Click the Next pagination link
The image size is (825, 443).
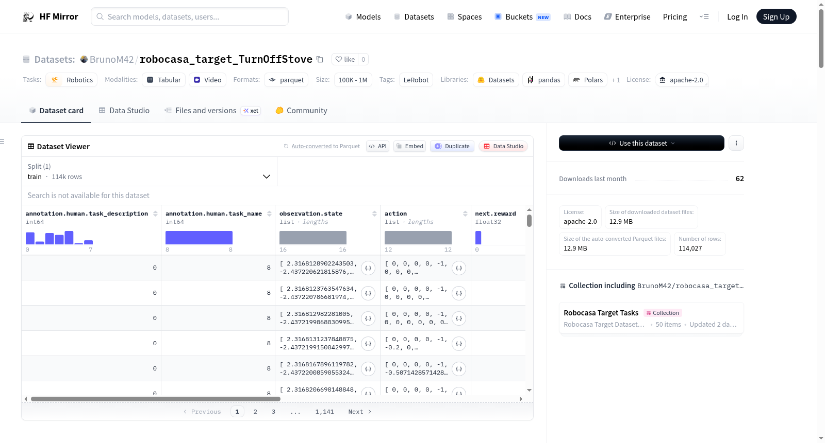click(360, 412)
